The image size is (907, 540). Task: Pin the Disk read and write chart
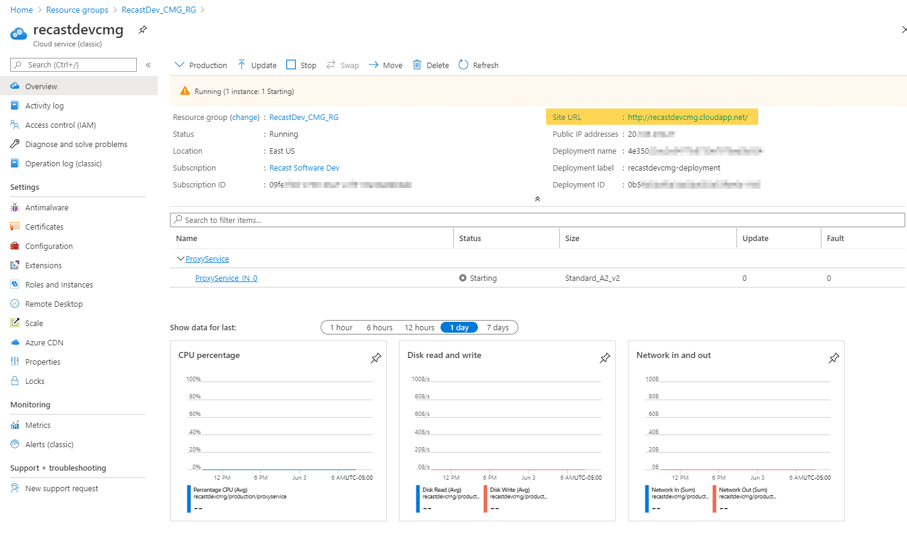point(604,358)
